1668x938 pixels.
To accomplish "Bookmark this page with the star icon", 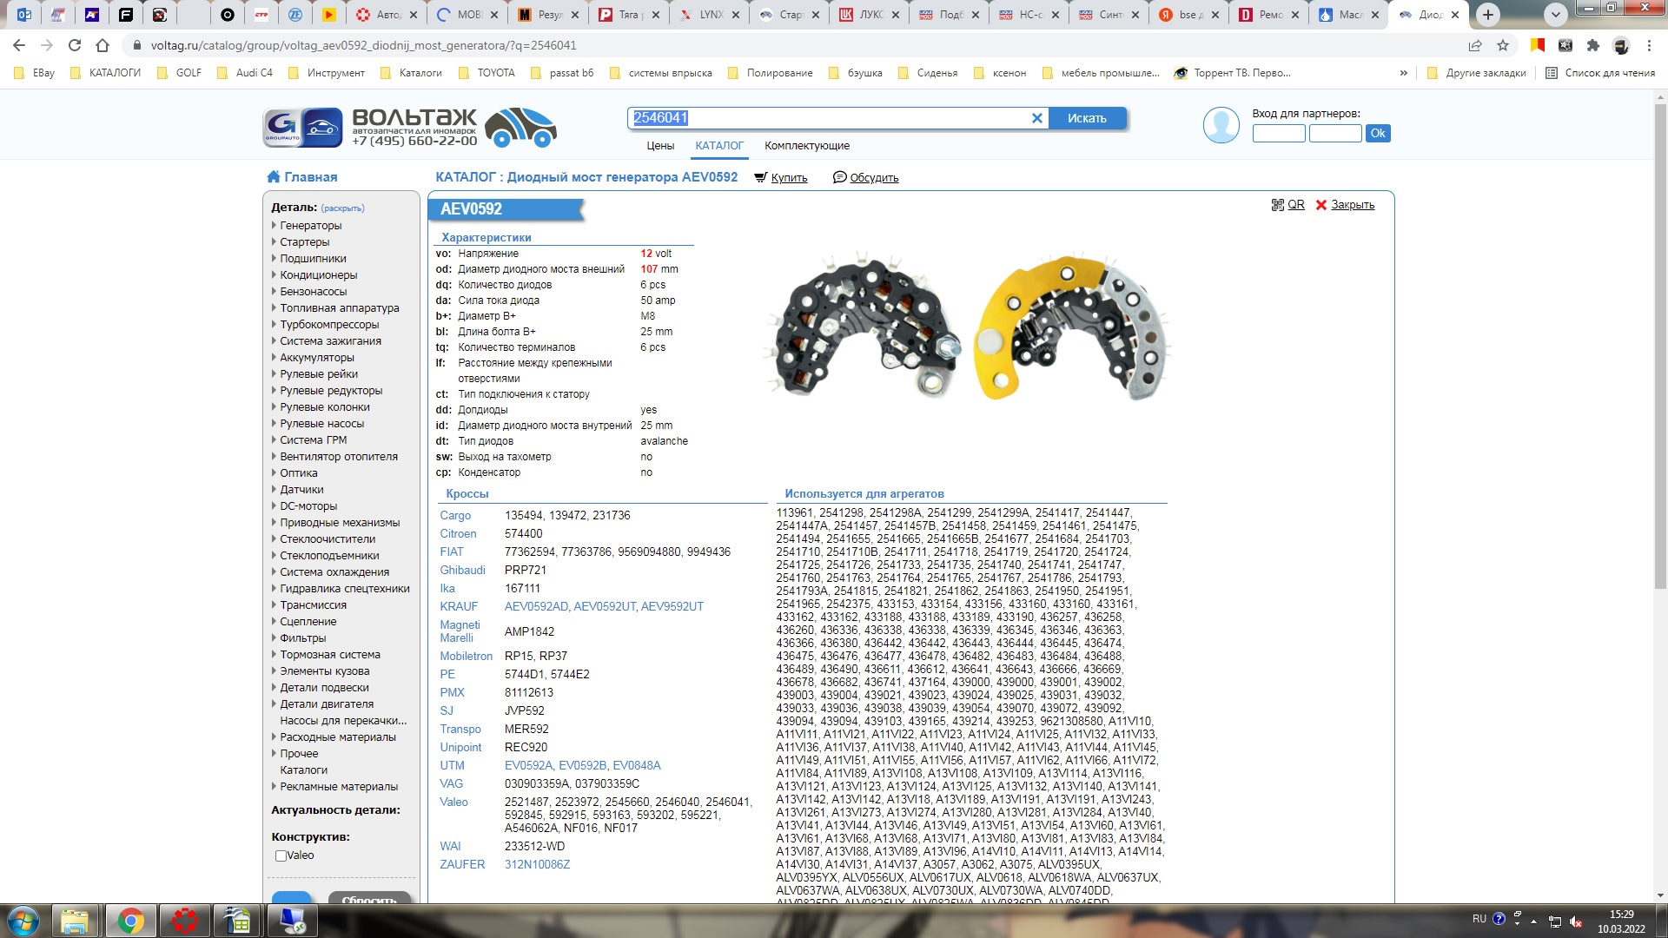I will [1503, 45].
